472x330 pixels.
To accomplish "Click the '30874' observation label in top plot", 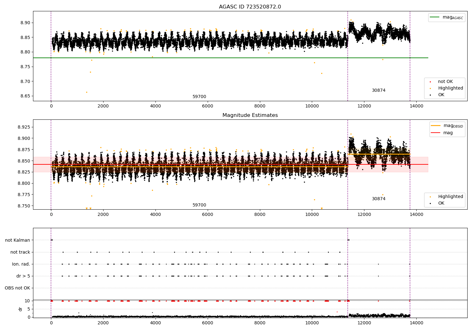I will tap(379, 91).
